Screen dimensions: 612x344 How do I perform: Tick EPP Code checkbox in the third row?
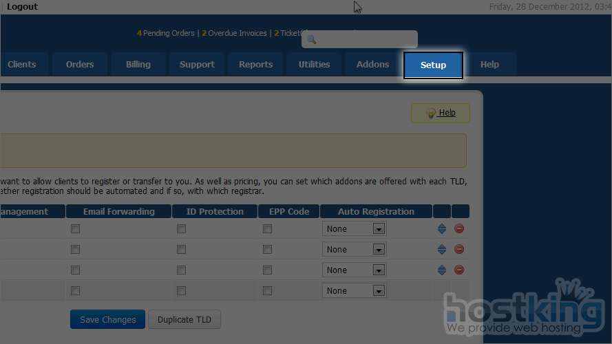(267, 270)
